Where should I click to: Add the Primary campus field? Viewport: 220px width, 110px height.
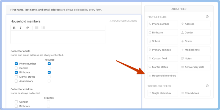[163, 50]
